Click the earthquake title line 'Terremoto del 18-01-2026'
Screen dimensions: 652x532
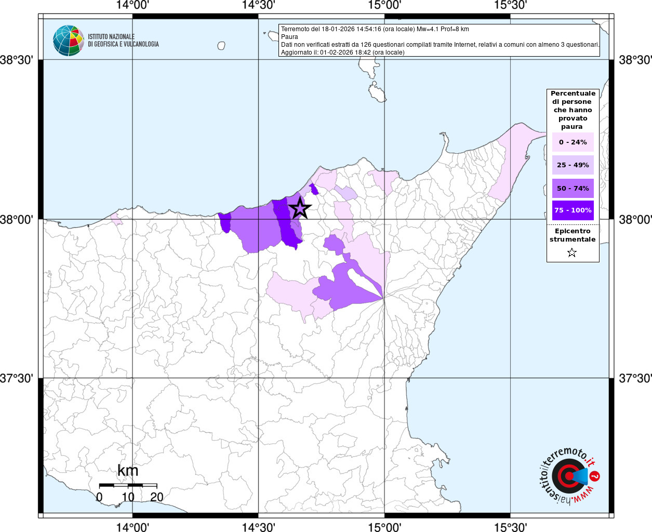click(375, 29)
